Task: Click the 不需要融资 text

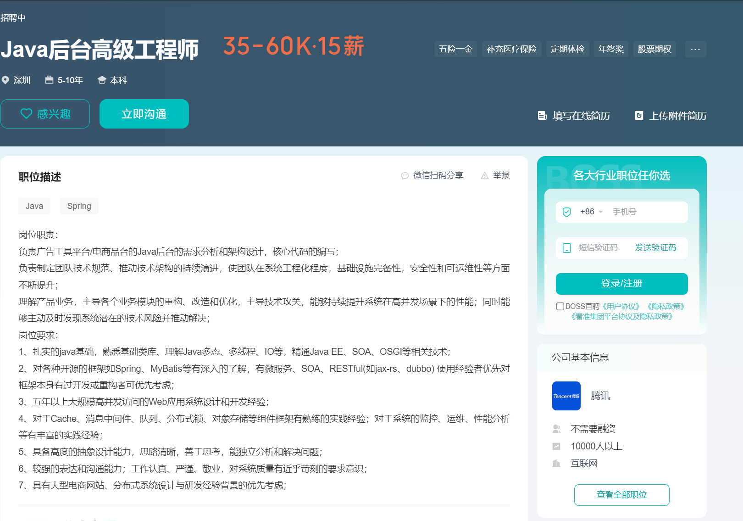Action: [593, 429]
